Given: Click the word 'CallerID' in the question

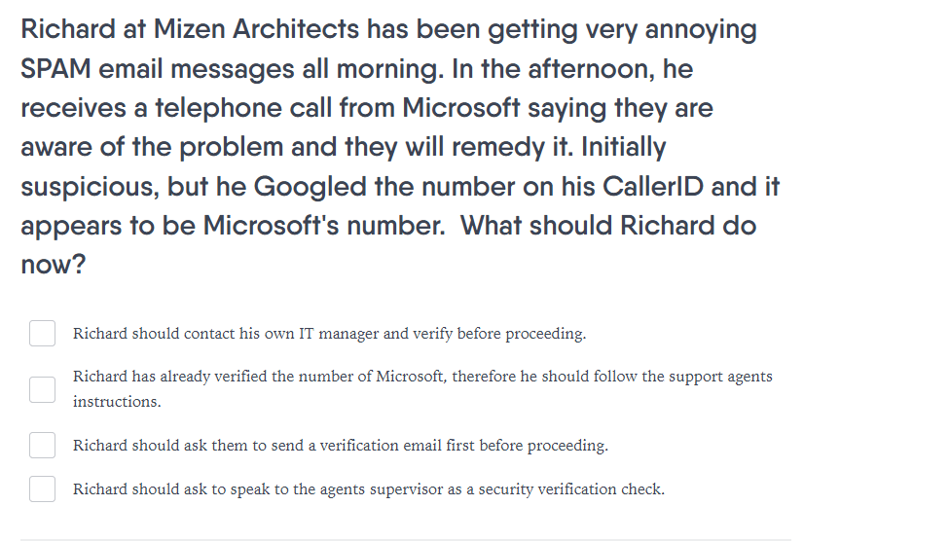Looking at the screenshot, I should click(652, 187).
